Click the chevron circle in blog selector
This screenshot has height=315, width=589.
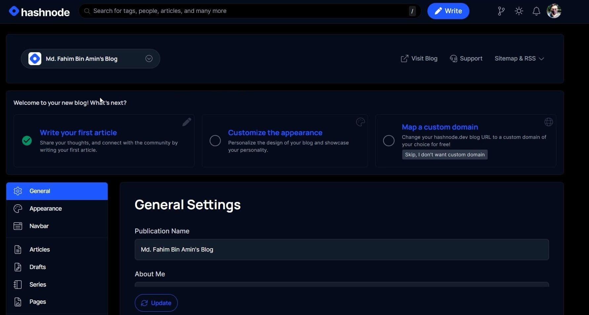tap(149, 59)
